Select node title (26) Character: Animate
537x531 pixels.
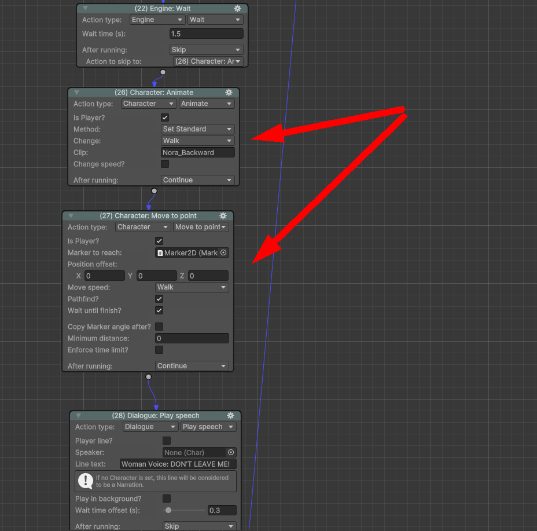(x=154, y=93)
